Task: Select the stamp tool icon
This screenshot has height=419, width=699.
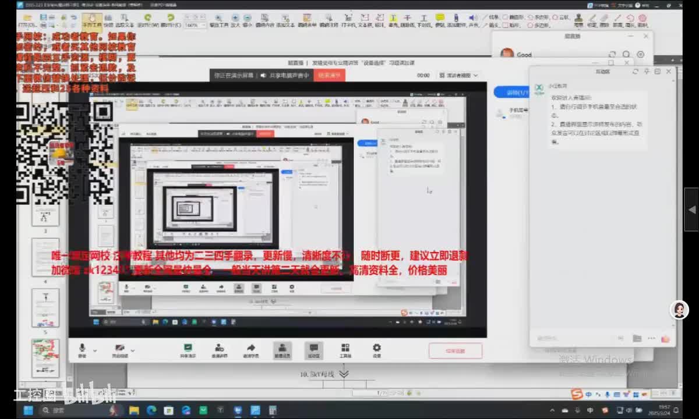Action: [x=578, y=21]
